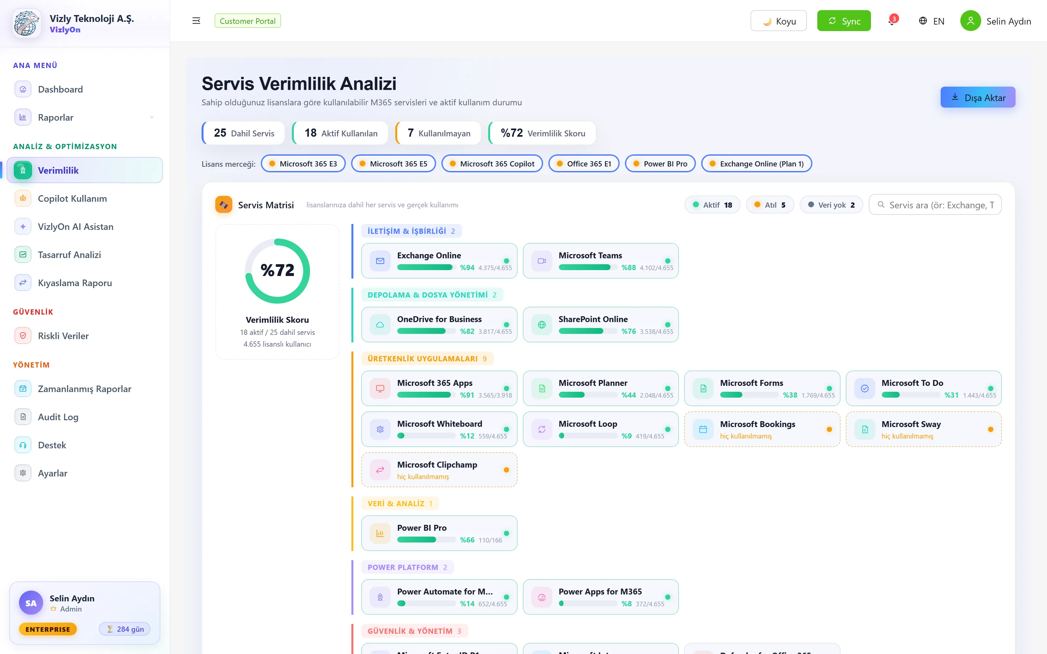Viewport: 1047px width, 654px height.
Task: Go to Copilot Kullanım page
Action: [85, 198]
